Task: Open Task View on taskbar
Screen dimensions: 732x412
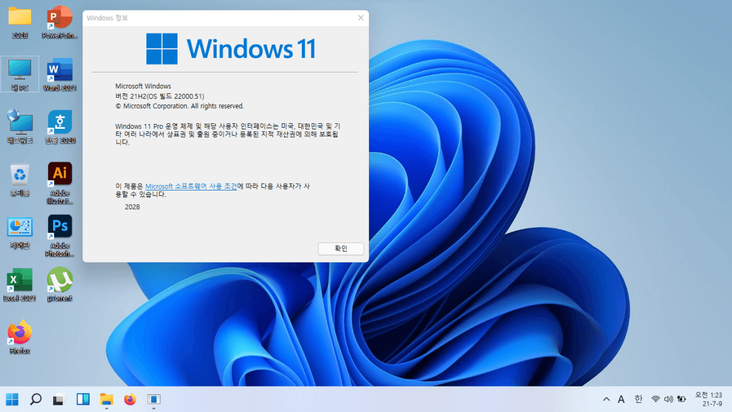Action: (x=59, y=399)
